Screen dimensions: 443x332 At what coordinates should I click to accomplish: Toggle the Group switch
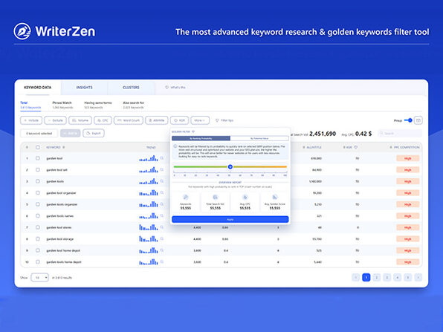pyautogui.click(x=408, y=120)
